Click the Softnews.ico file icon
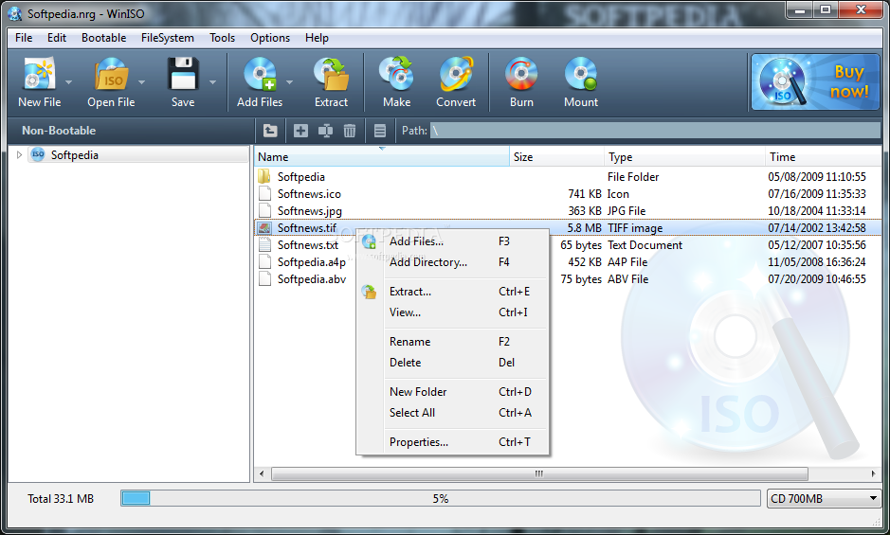 (x=263, y=193)
